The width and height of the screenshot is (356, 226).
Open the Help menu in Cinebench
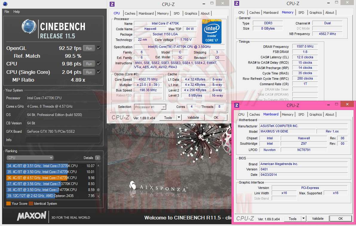[x=16, y=12]
